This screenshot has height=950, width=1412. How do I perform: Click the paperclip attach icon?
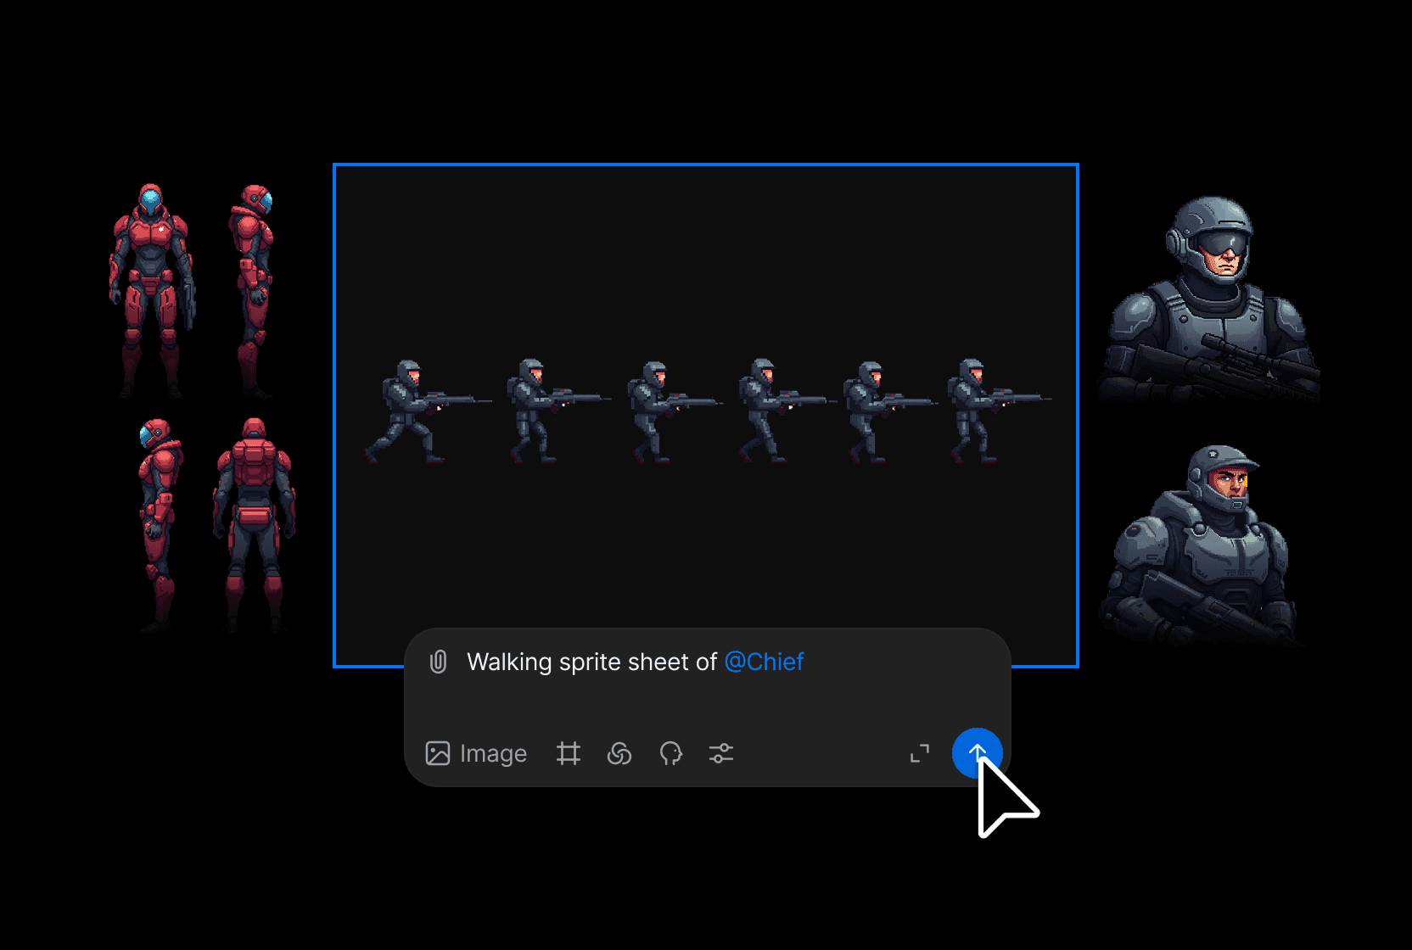coord(438,662)
